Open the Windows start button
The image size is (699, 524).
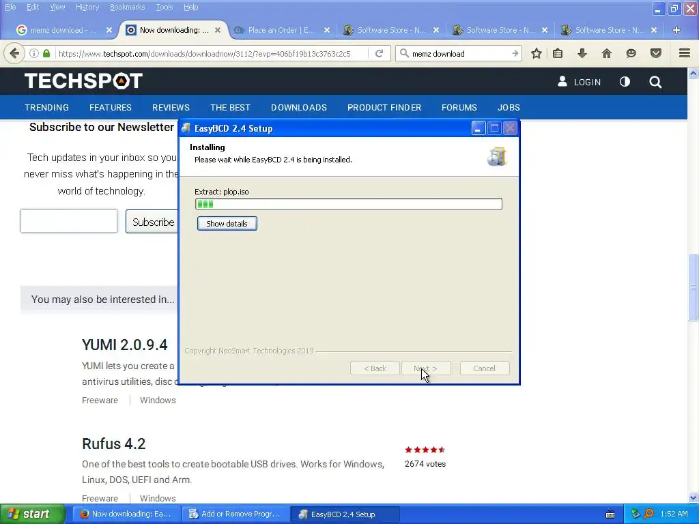tap(32, 514)
